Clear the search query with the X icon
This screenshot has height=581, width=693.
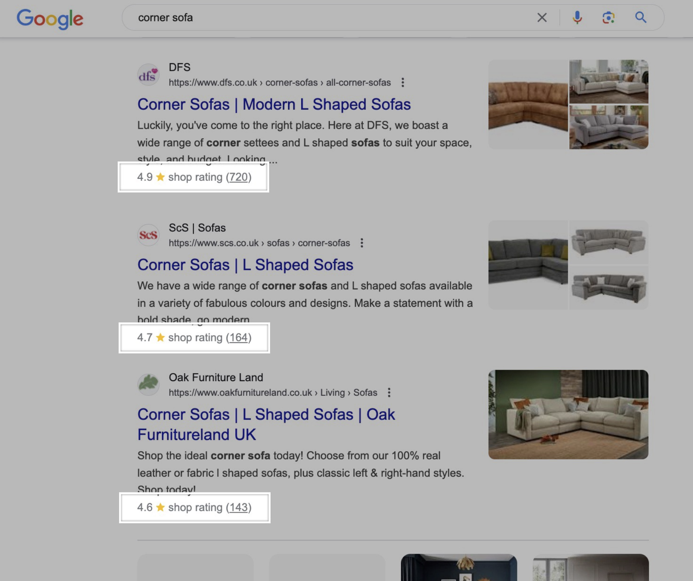pos(542,17)
